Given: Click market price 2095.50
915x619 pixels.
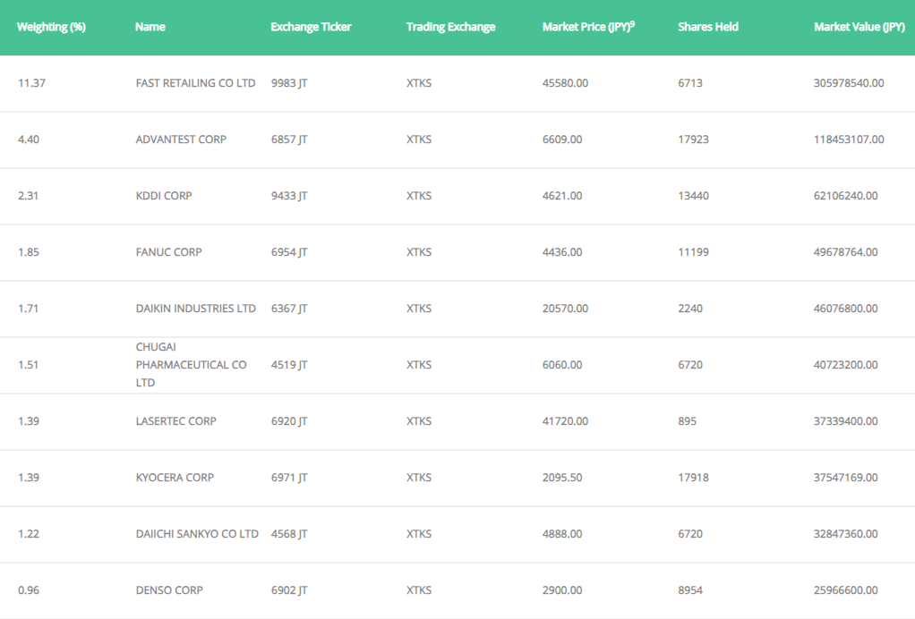Looking at the screenshot, I should coord(562,478).
